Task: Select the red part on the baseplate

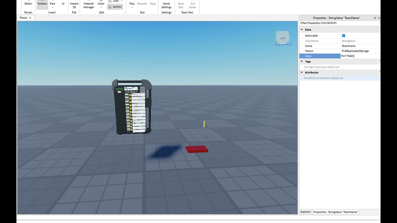Action: (197, 149)
